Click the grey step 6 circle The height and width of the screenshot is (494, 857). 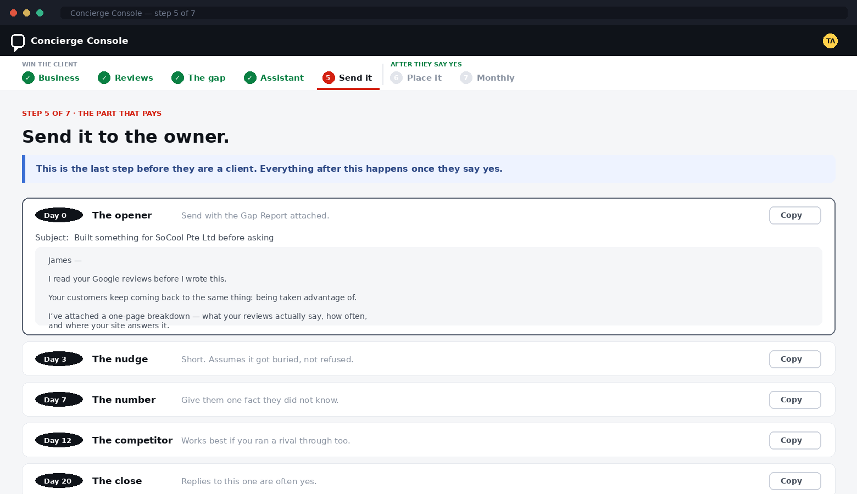coord(397,78)
